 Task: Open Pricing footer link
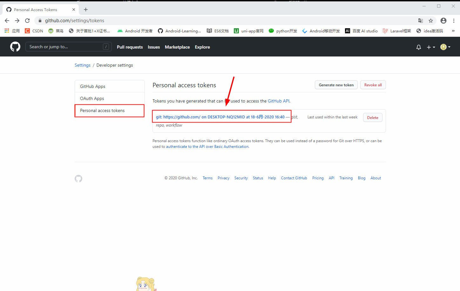318,178
